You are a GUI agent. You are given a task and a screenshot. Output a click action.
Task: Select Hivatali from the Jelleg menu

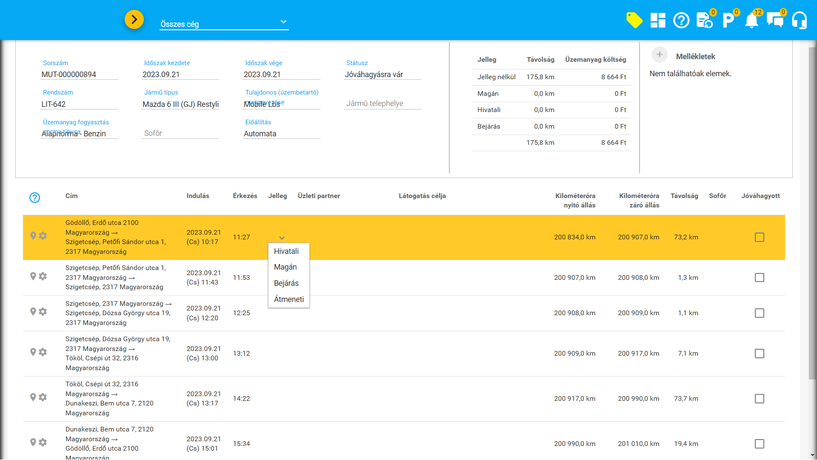286,251
